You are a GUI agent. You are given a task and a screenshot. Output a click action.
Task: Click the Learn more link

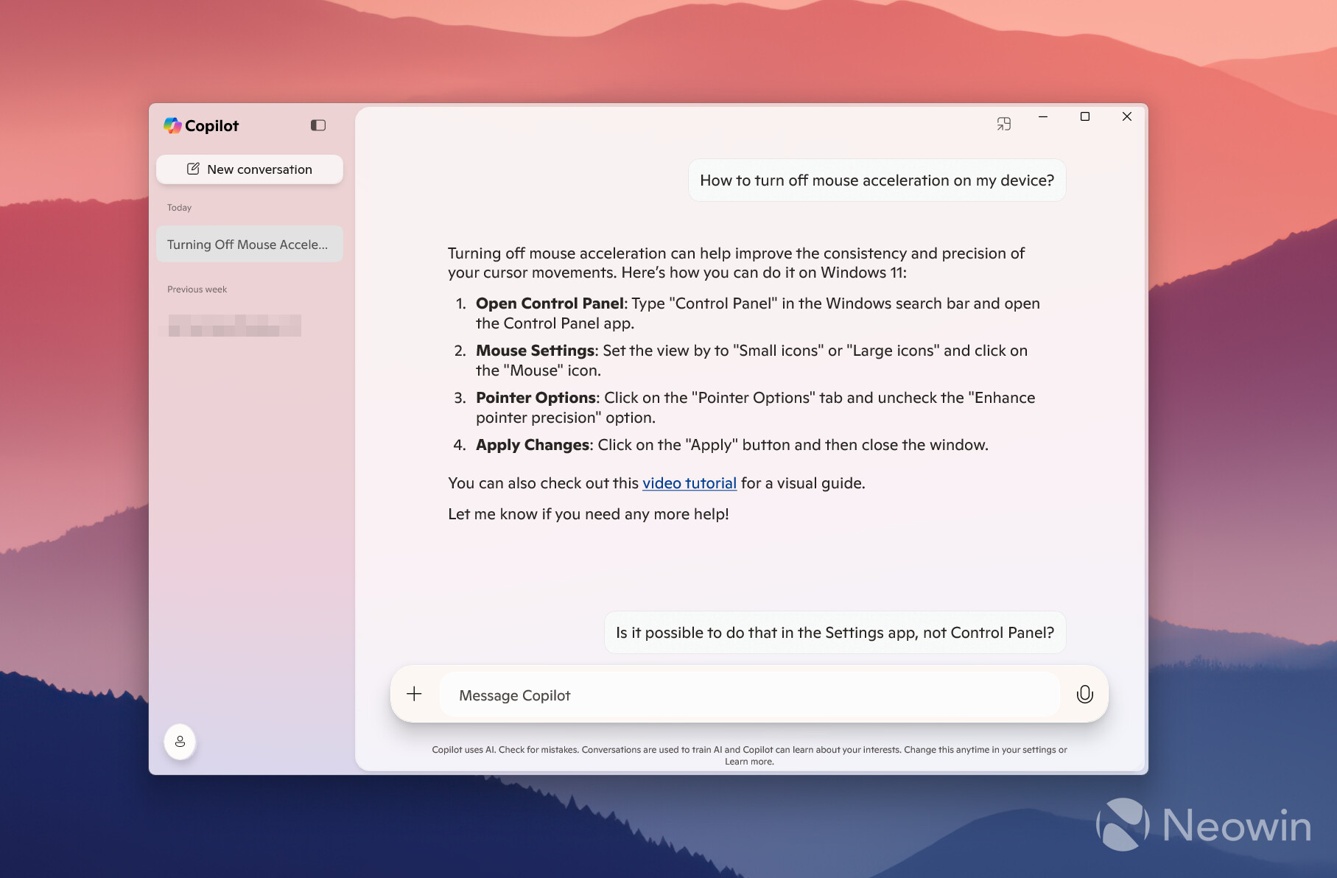coord(748,762)
